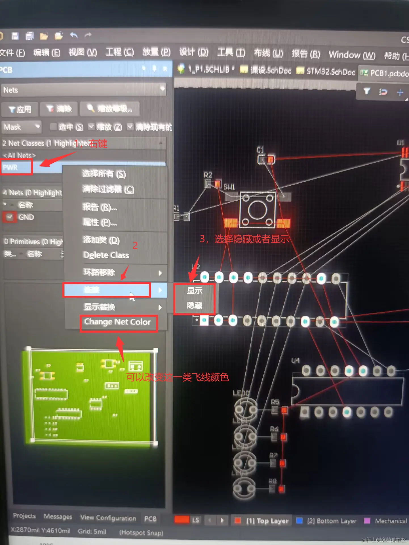Open the Nets panel mode dropdown
409x545 pixels.
163,89
